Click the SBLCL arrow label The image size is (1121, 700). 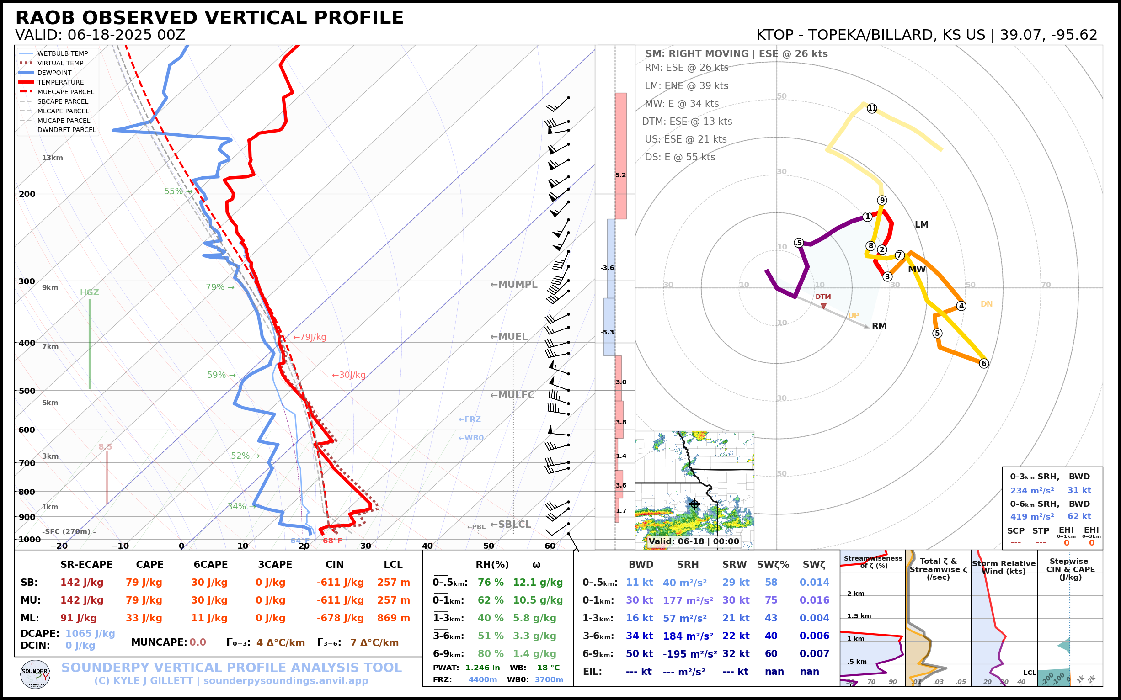point(511,524)
